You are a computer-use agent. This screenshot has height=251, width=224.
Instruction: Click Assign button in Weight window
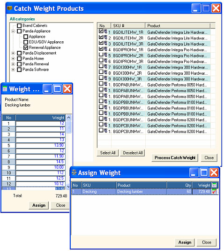pyautogui.click(x=39, y=205)
